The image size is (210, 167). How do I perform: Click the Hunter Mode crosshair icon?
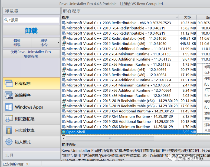pyautogui.click(x=9, y=142)
